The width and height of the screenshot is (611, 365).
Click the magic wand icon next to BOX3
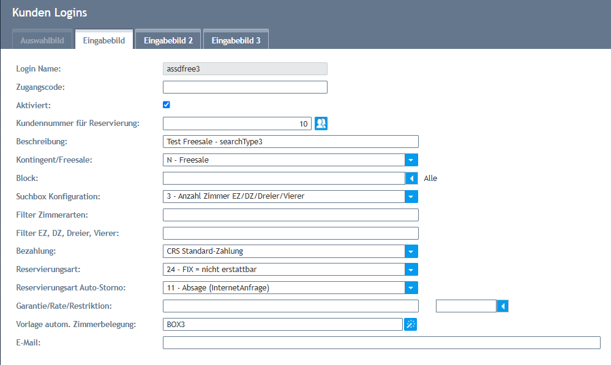[x=410, y=324]
